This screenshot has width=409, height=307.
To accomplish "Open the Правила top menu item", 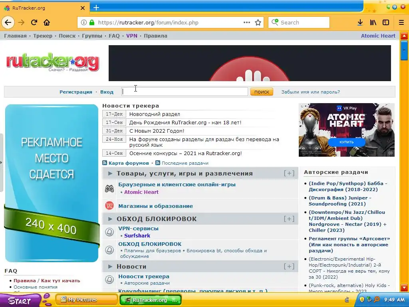I will coord(155,36).
